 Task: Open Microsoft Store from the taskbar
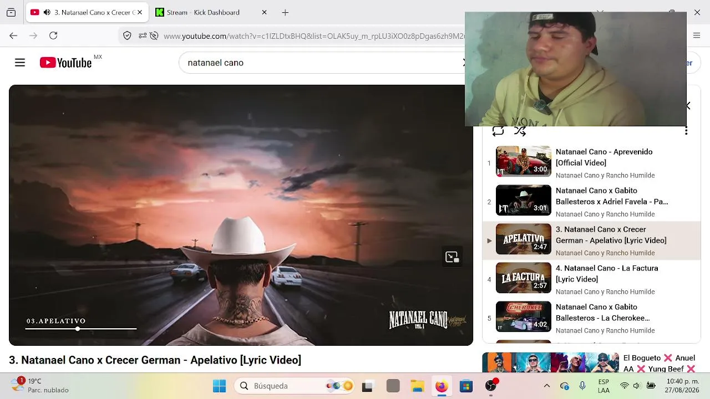(x=466, y=386)
